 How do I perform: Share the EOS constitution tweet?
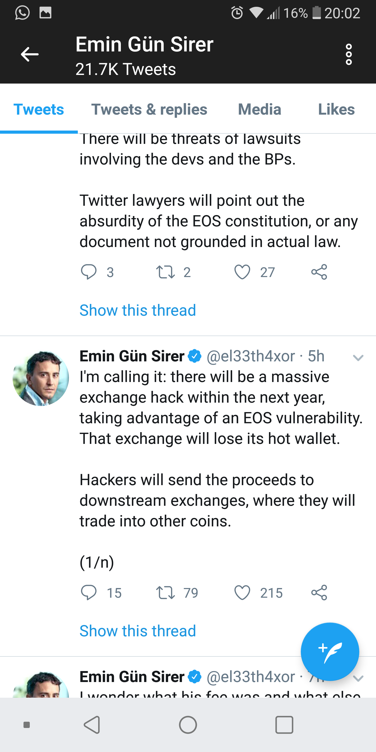click(x=319, y=272)
